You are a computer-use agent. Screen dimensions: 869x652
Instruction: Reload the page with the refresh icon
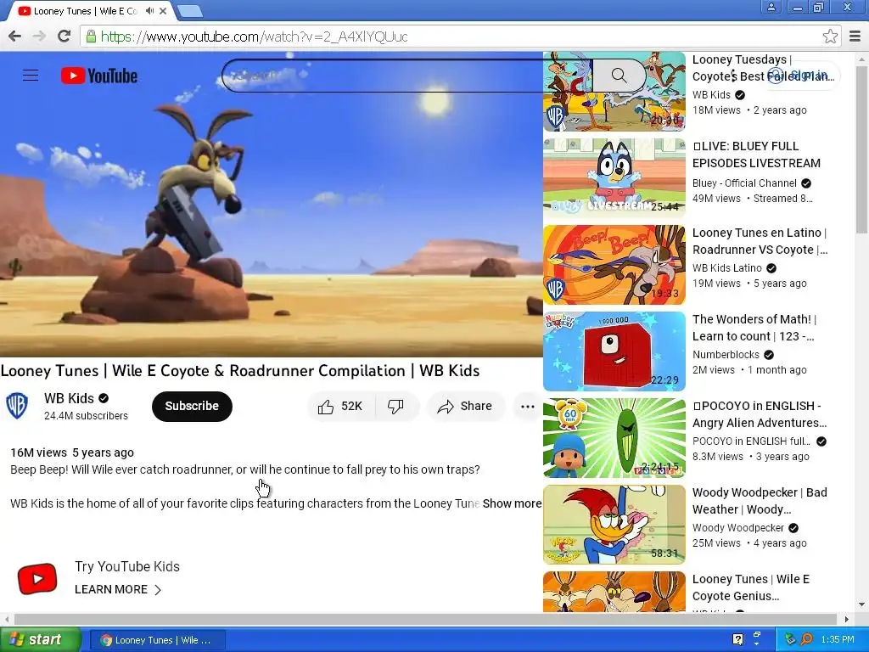pos(64,37)
